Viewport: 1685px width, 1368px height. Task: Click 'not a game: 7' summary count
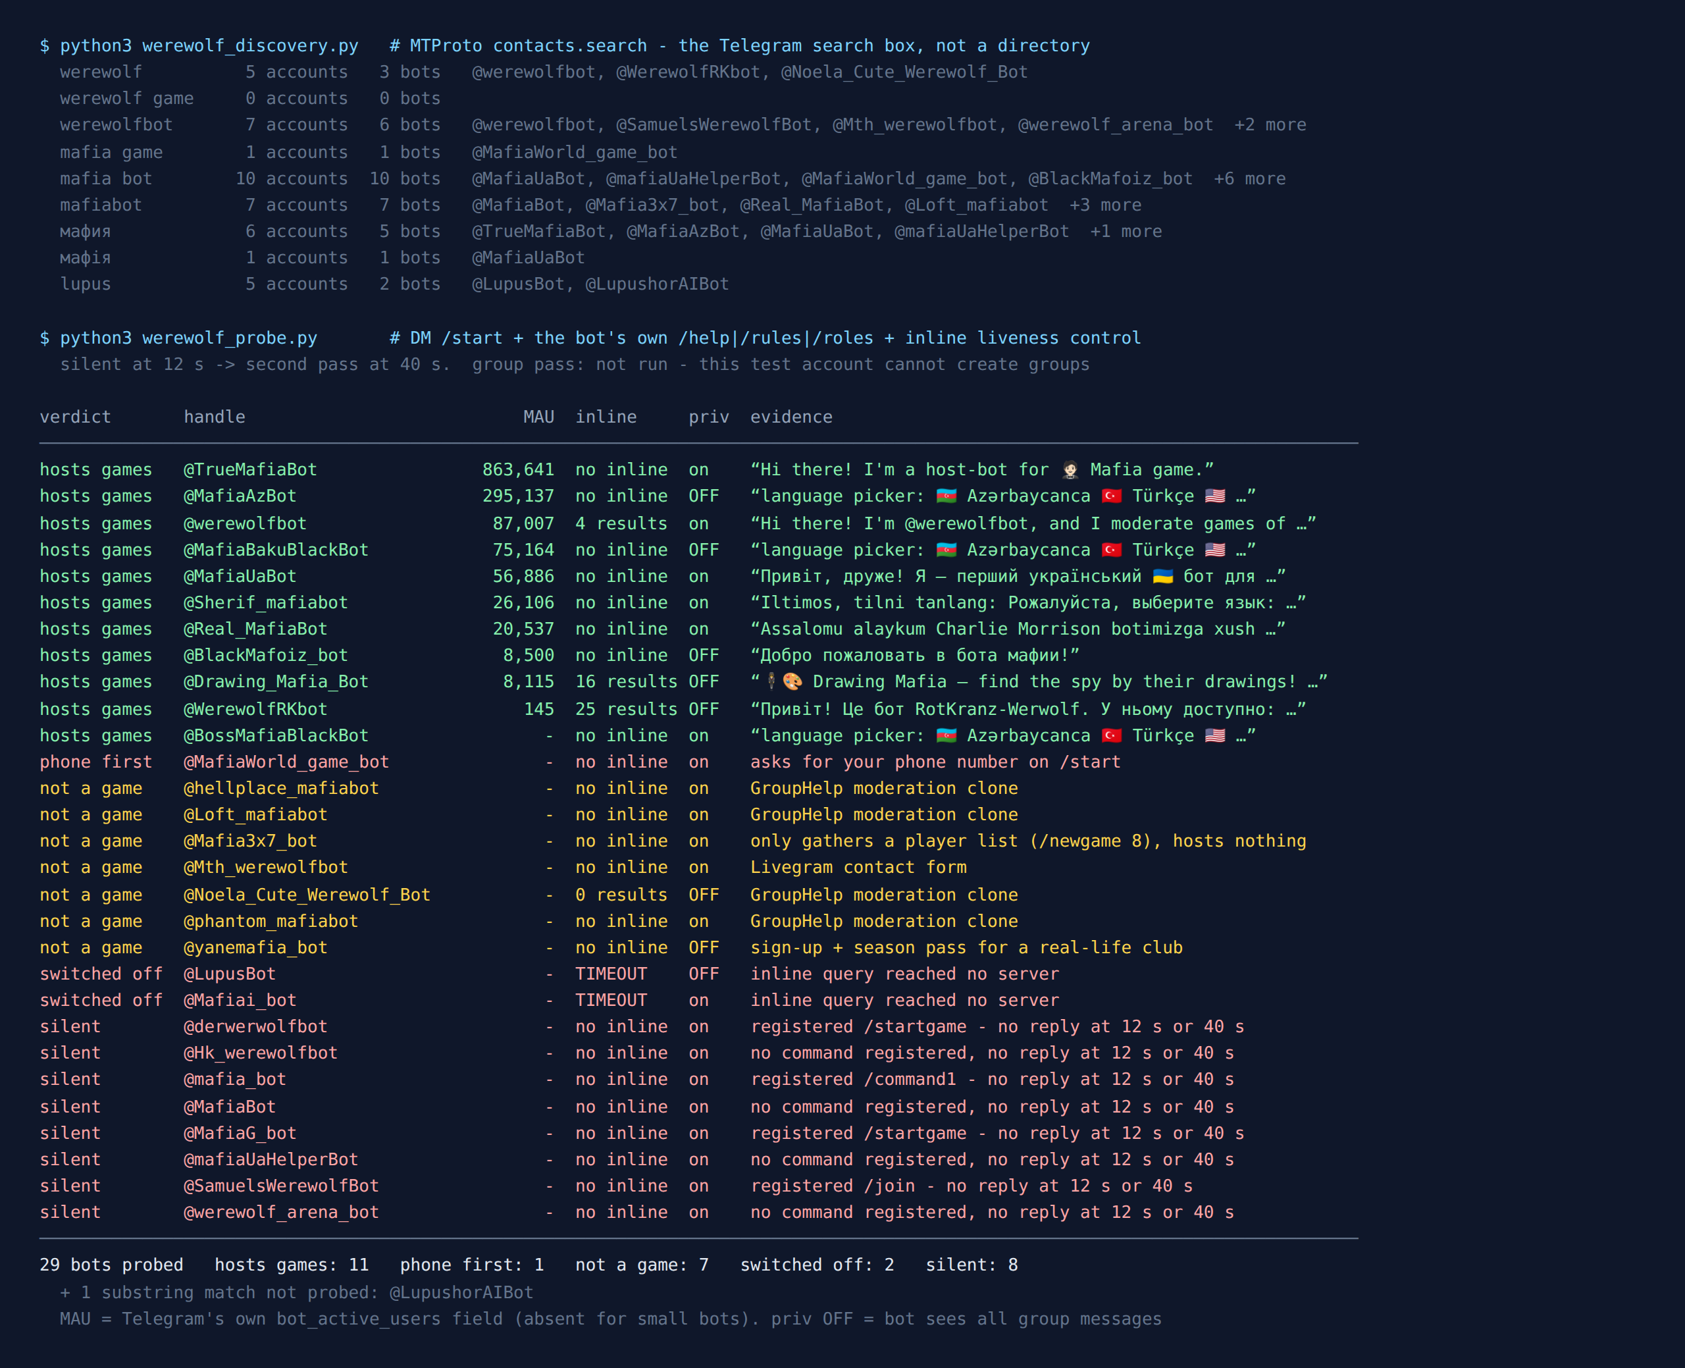(x=642, y=1265)
